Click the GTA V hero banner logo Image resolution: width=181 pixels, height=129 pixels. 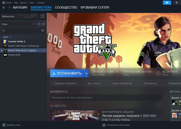[95, 42]
